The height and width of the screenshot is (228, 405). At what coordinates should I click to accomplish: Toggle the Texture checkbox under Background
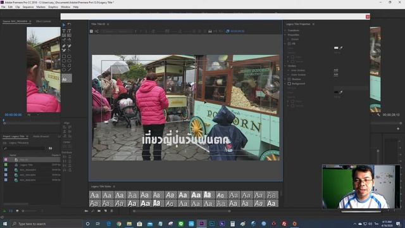292,106
